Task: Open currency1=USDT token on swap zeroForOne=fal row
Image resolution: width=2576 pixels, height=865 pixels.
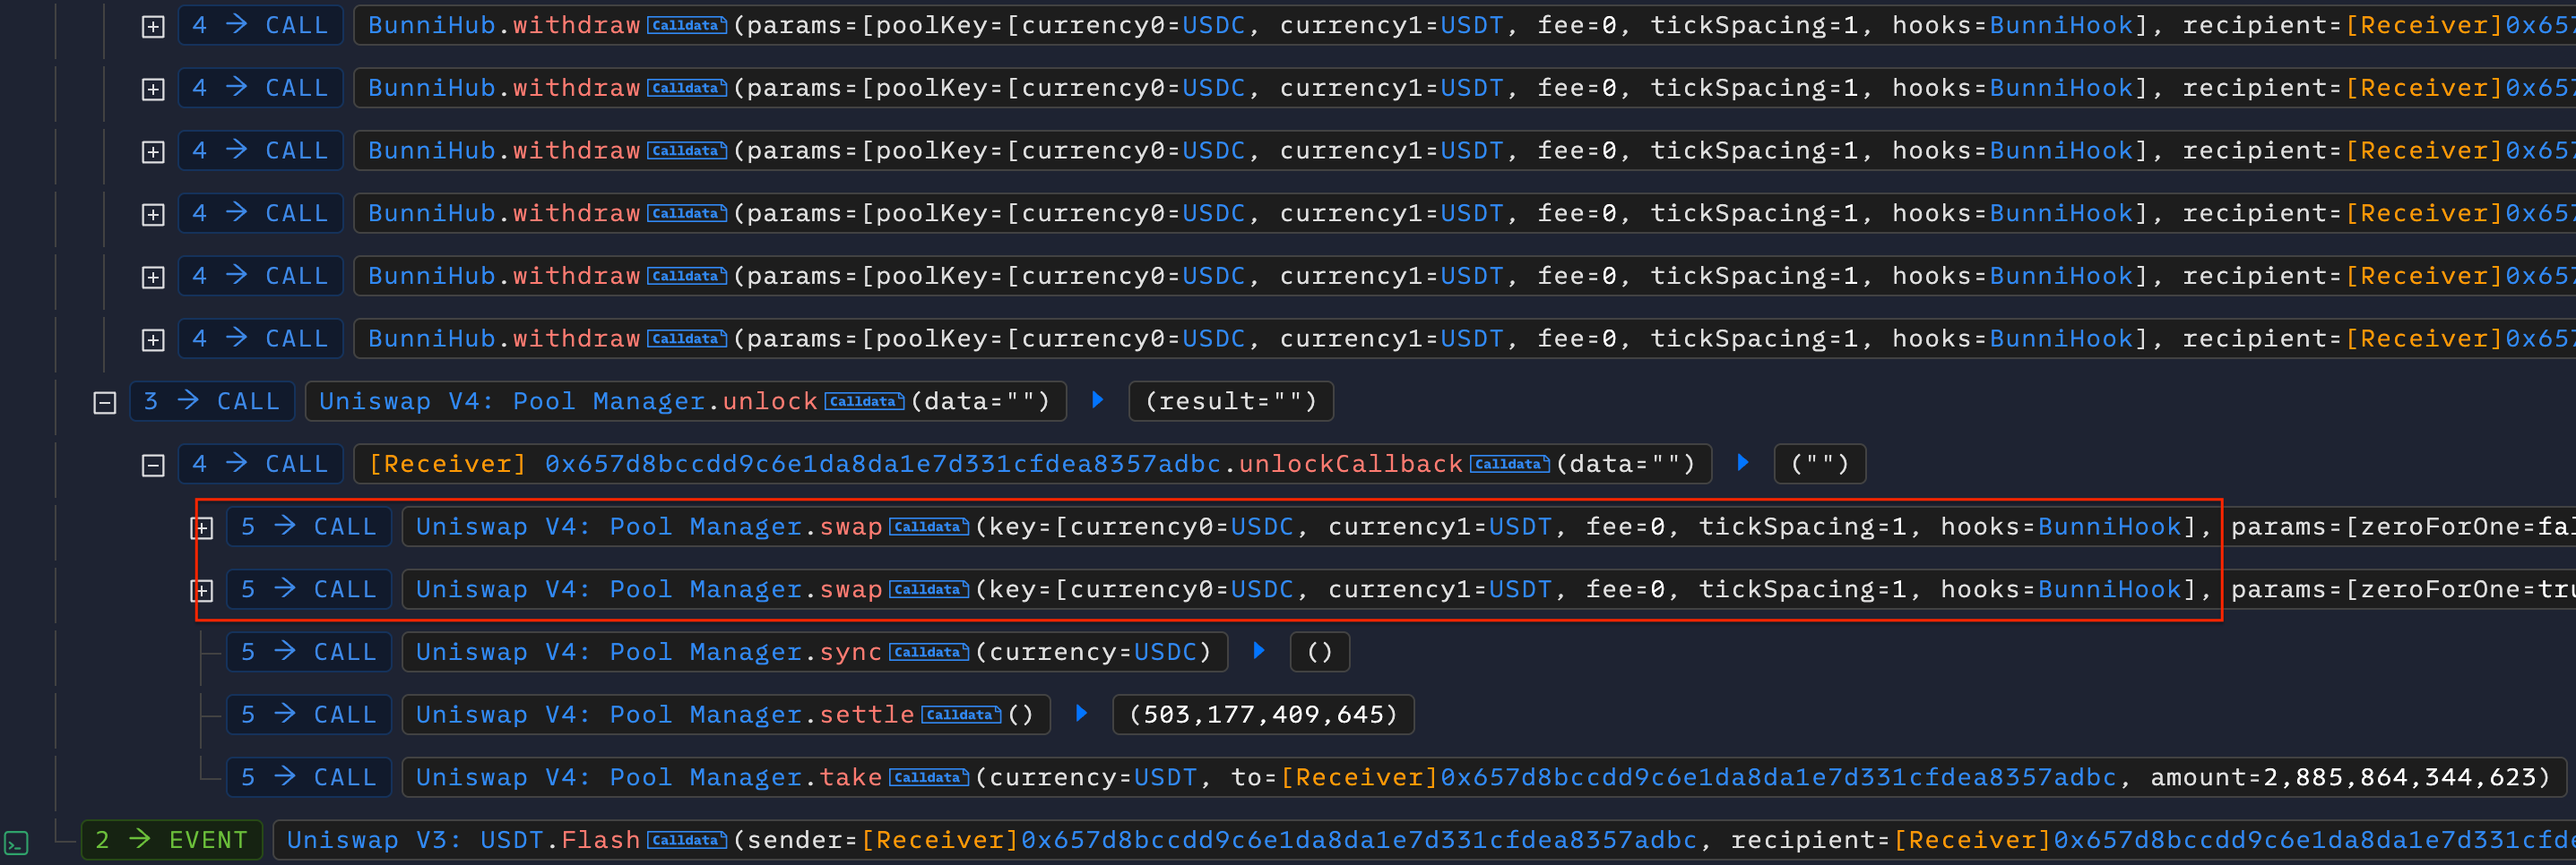Action: (1520, 527)
